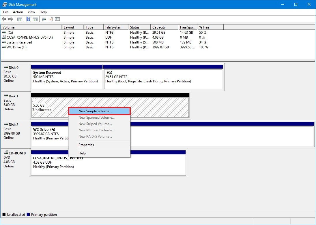Click the black Unallocated legend swatch
The width and height of the screenshot is (316, 225).
(x=4, y=215)
